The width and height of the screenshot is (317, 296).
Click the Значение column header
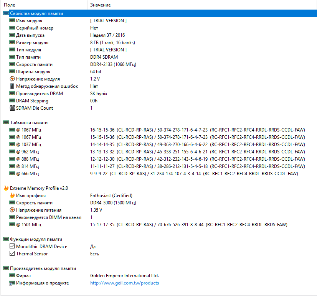coord(100,5)
